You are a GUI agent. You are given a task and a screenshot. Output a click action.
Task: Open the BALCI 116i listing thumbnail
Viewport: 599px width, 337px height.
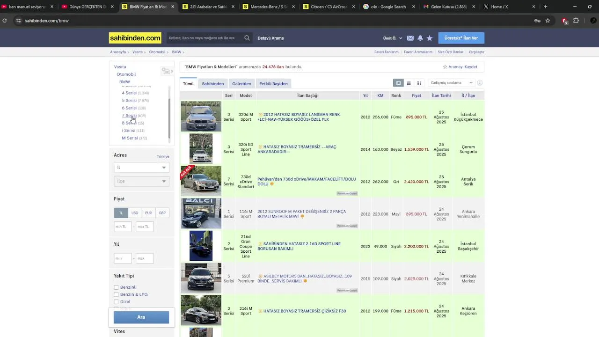pos(201,213)
